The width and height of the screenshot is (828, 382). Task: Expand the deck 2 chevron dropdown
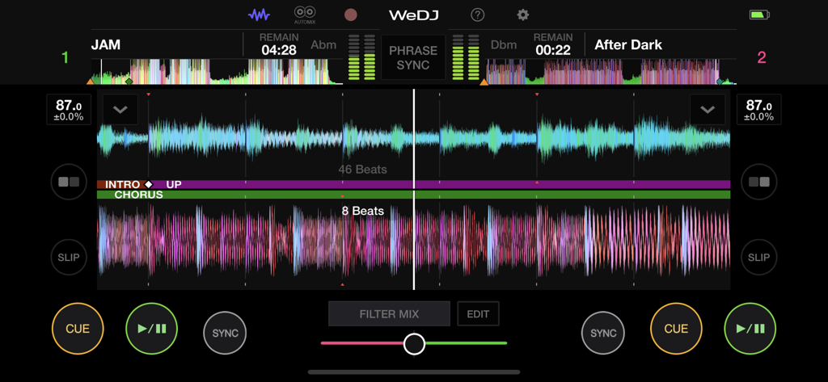(x=708, y=110)
